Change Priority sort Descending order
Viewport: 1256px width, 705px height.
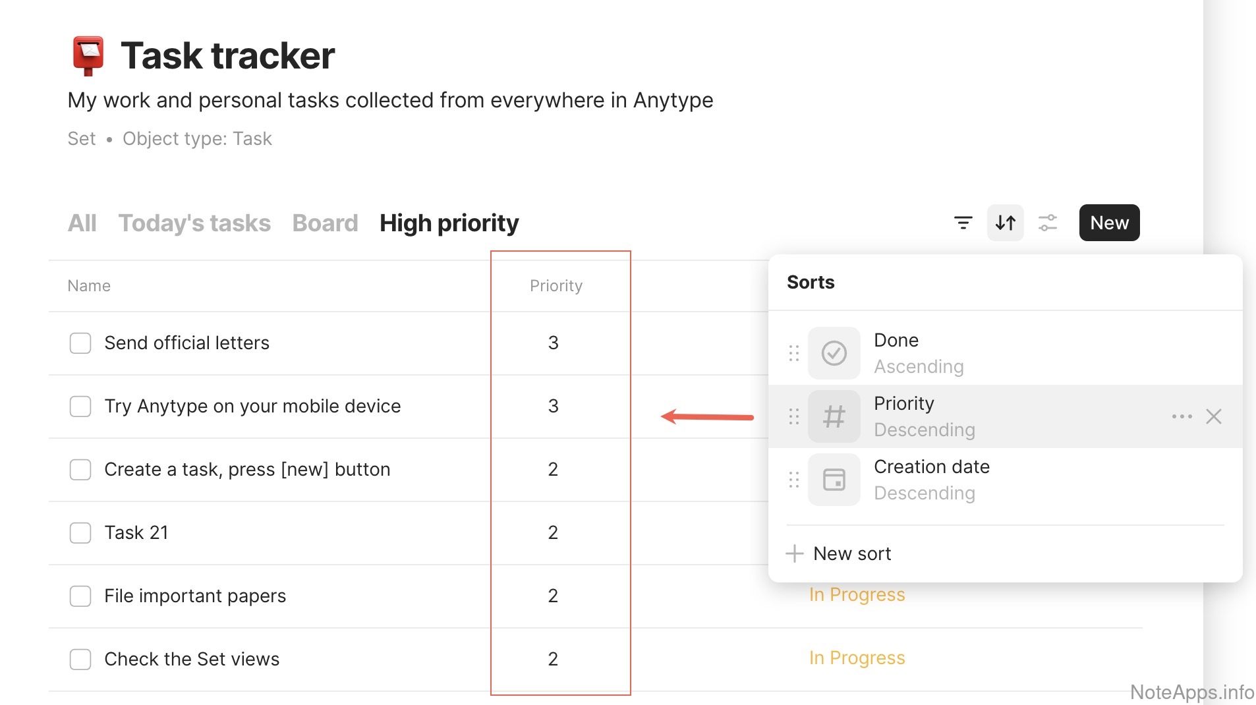[924, 430]
